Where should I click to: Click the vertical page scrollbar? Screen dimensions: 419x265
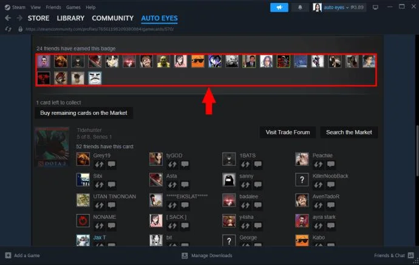coord(417,151)
